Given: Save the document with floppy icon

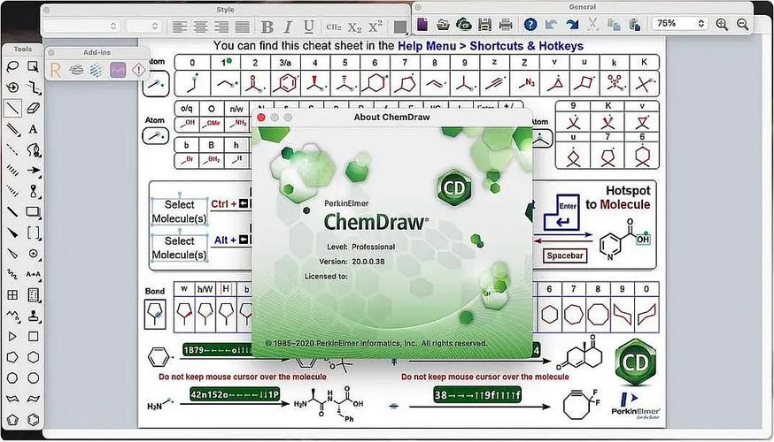Looking at the screenshot, I should click(484, 24).
